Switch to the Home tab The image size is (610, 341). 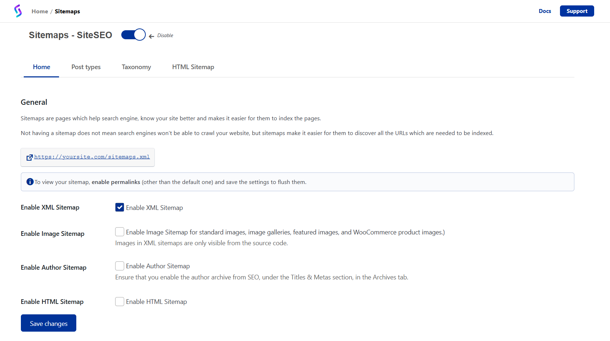coord(41,67)
